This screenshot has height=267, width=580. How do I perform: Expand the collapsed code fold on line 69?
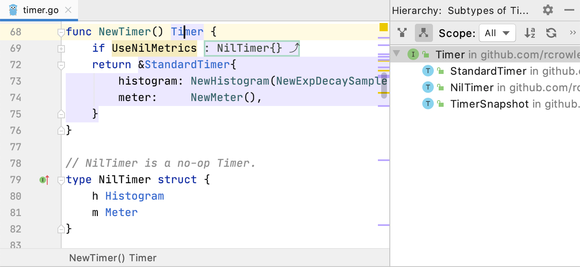point(61,48)
